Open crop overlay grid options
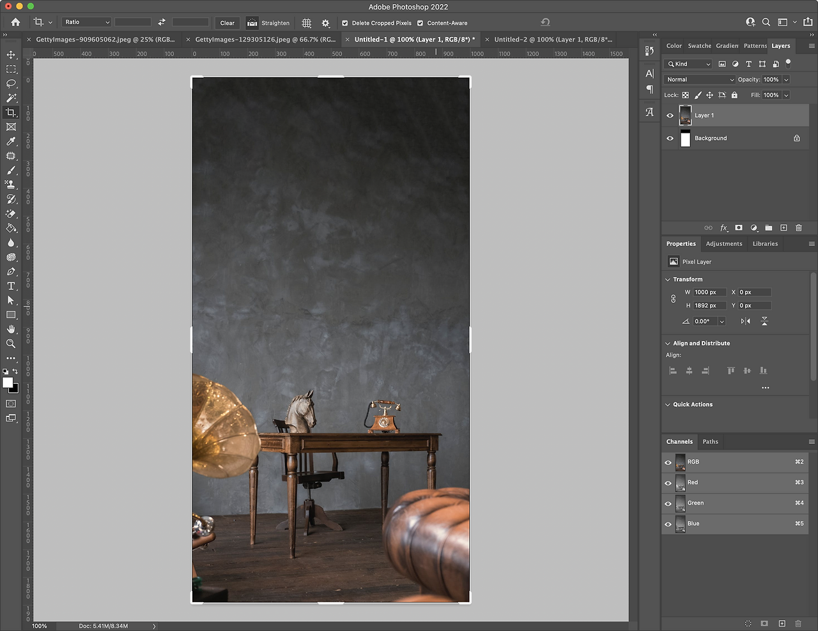 [307, 23]
